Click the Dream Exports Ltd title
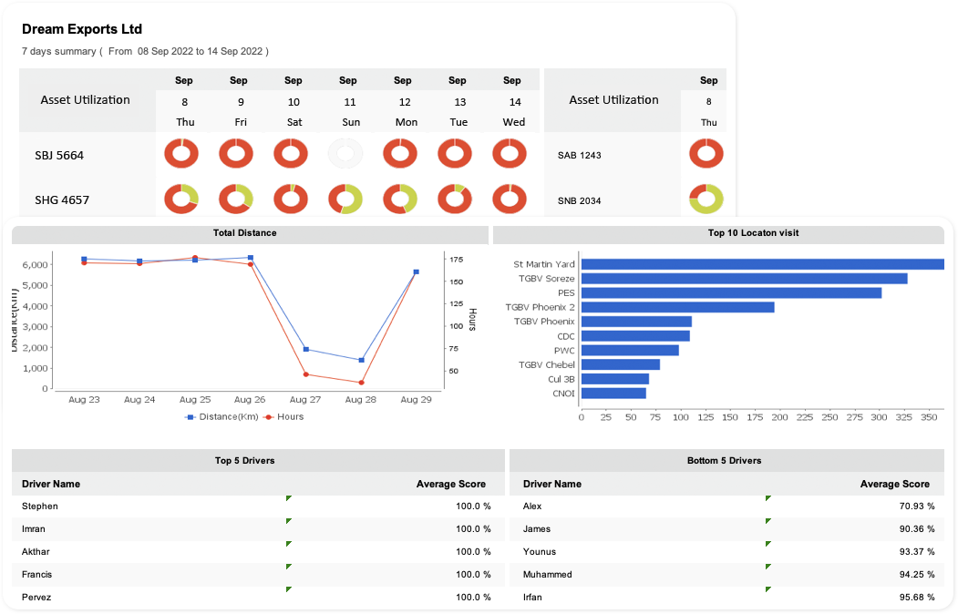 tap(82, 29)
